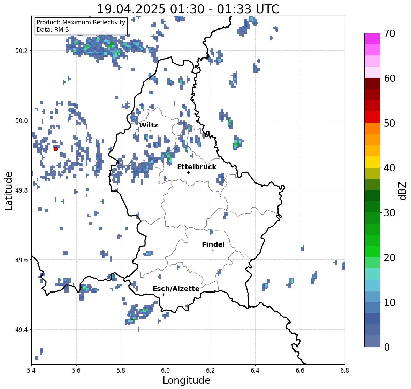Click the 40 value on the colorbar
This screenshot has width=411, height=389.
(389, 168)
